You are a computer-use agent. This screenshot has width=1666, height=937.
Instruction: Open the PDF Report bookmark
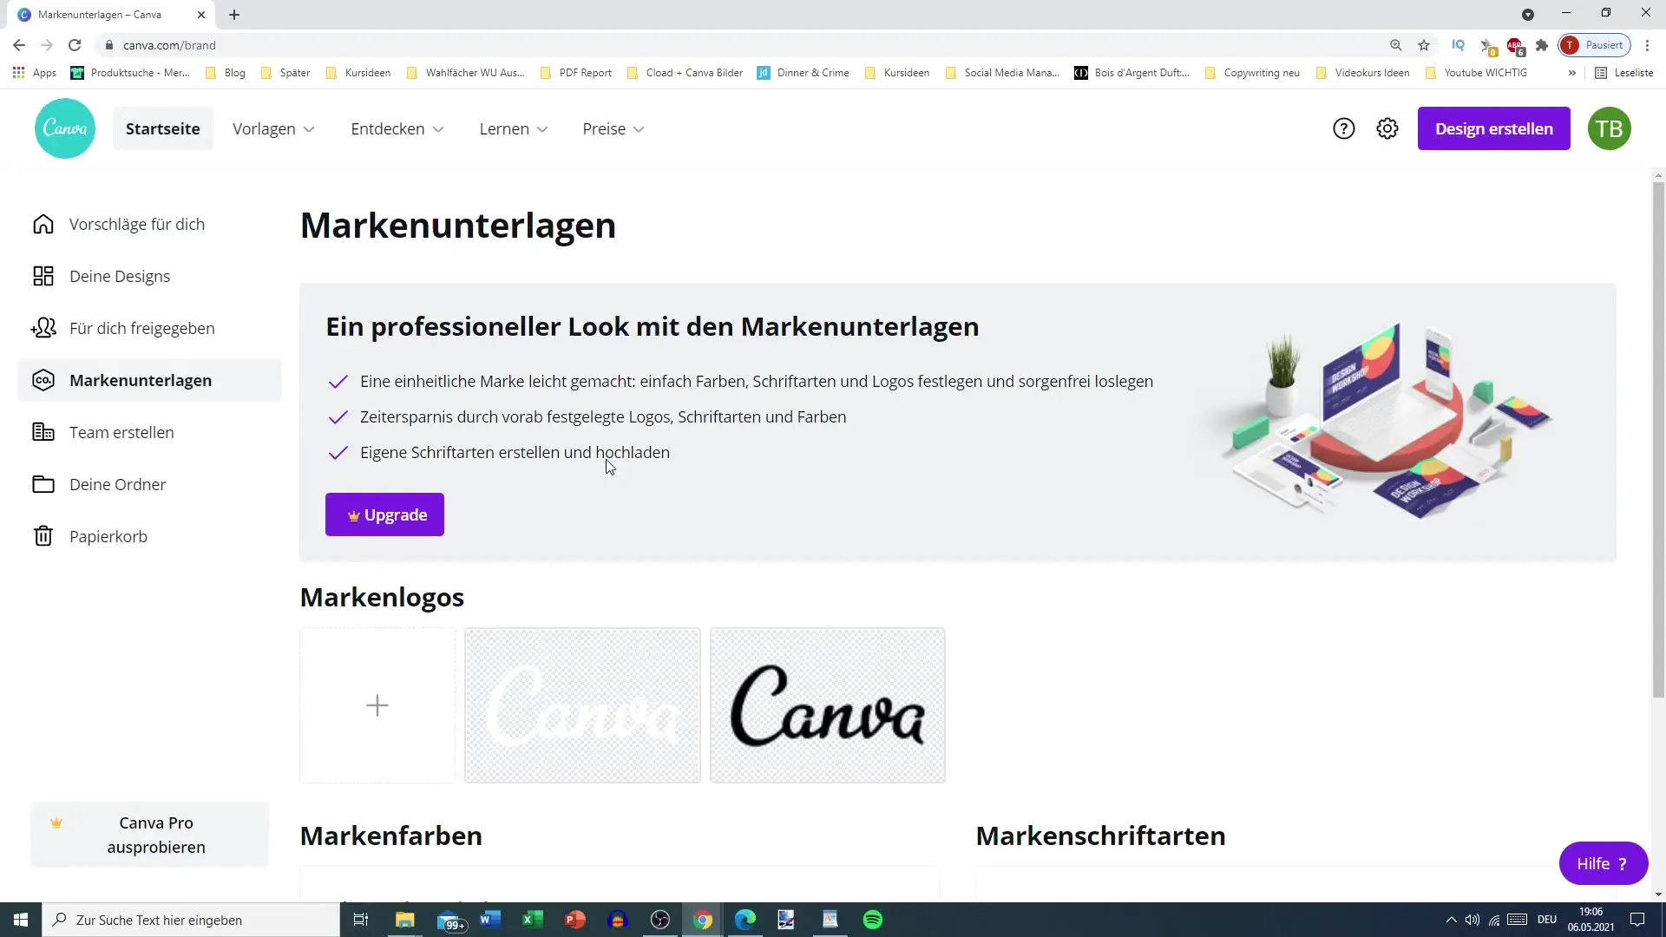(x=576, y=73)
